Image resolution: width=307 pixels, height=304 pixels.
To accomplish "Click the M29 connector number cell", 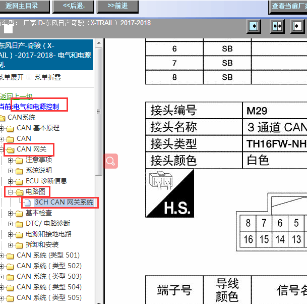I will (275, 111).
